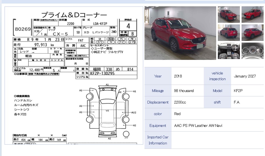The width and height of the screenshot is (265, 156).
Task: Click the mileage value '98 thousand'
Action: [184, 91]
